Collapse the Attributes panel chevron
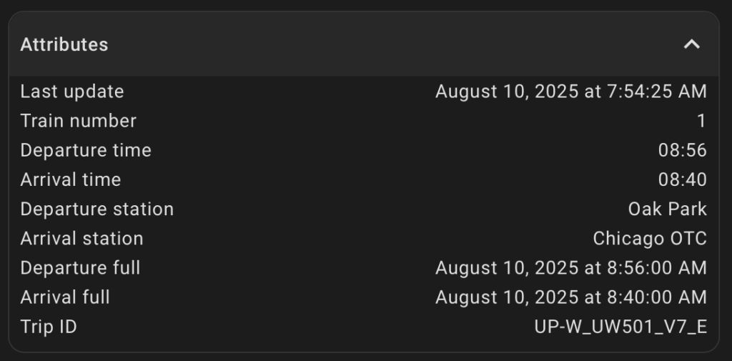This screenshot has width=732, height=361. tap(692, 45)
